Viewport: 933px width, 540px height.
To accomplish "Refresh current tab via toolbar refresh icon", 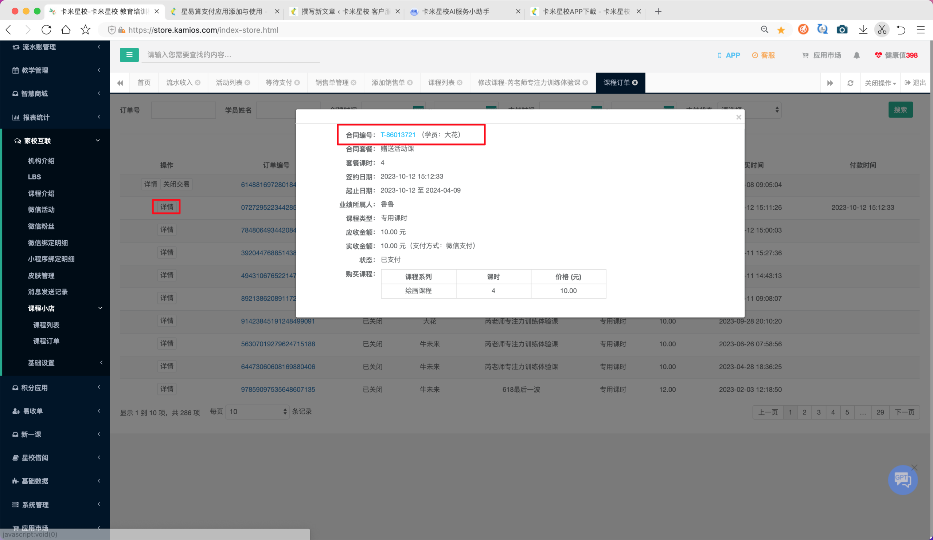I will pos(850,83).
